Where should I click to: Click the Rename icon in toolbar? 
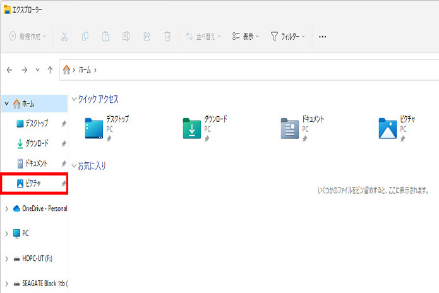pos(126,37)
